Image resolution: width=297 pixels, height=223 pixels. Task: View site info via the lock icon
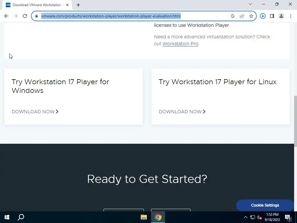tap(37, 16)
